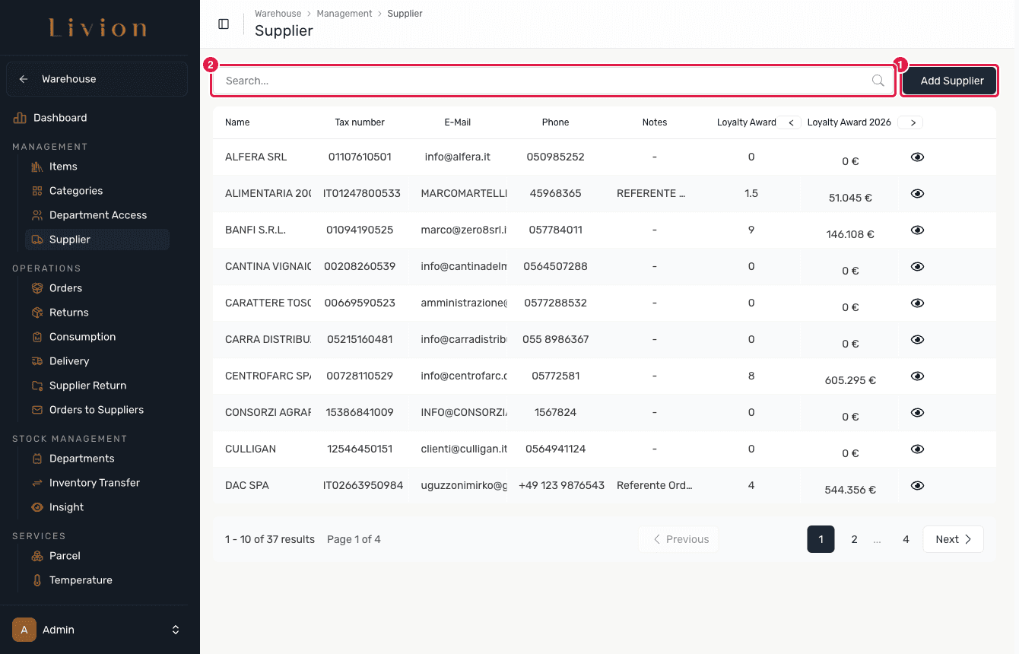
Task: Open eye icon for CANTINA VIGNAIOLI row
Action: point(917,266)
